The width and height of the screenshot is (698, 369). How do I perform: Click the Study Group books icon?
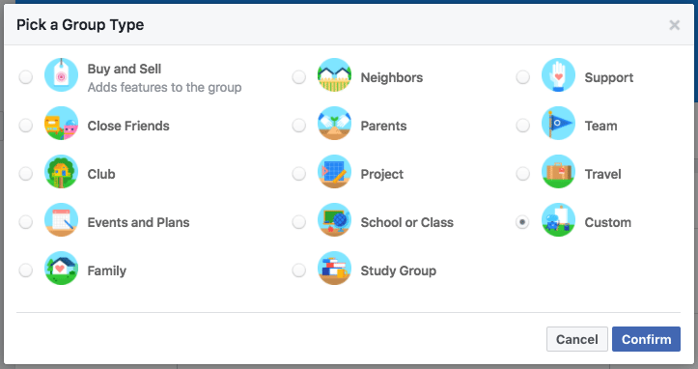click(x=334, y=269)
